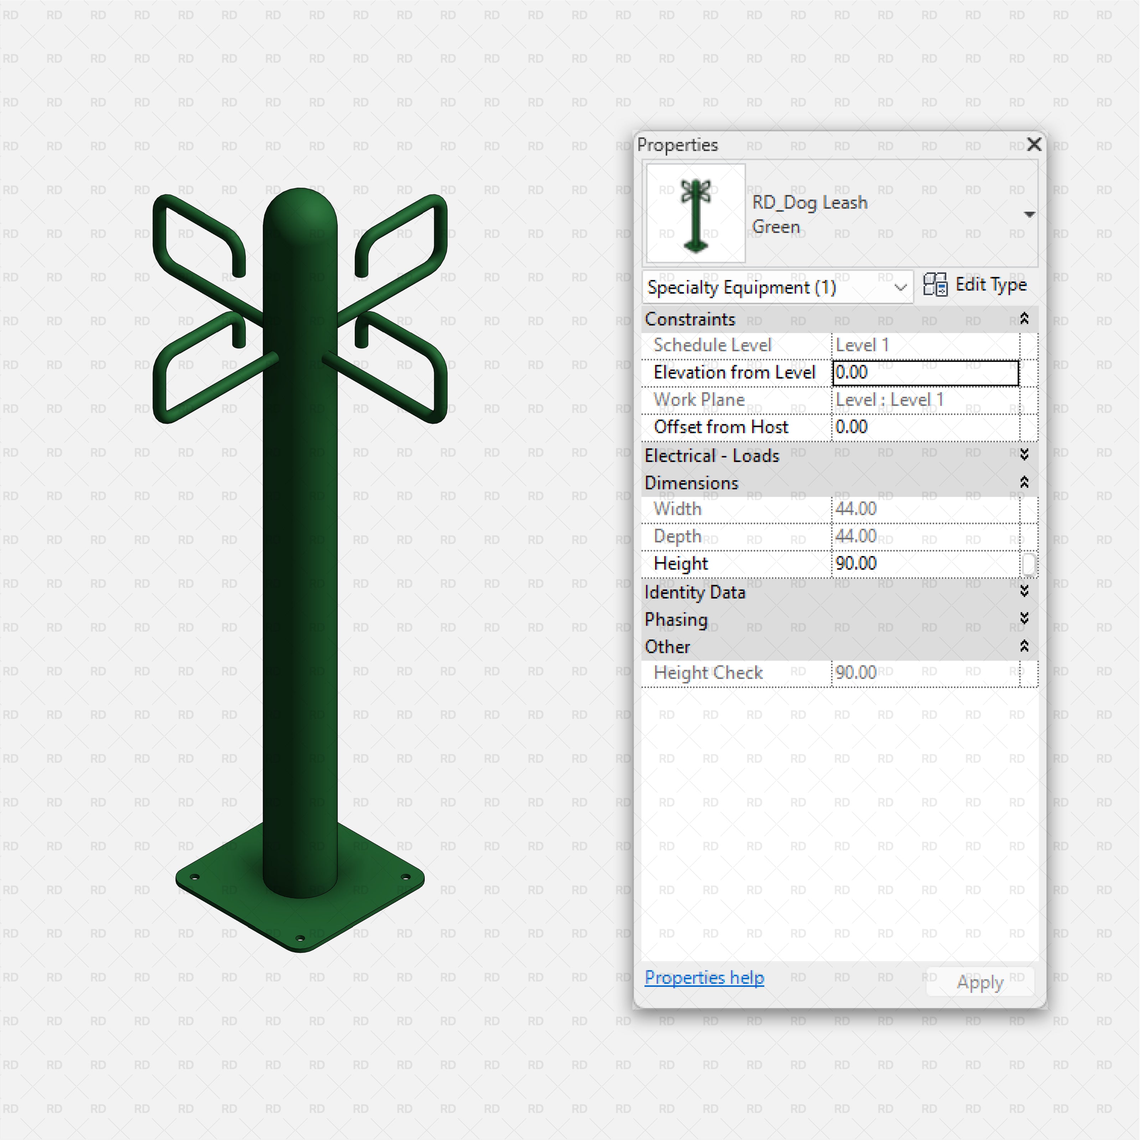Open the RD_Dog Leash type selector dropdown
The image size is (1140, 1140).
(x=1029, y=214)
